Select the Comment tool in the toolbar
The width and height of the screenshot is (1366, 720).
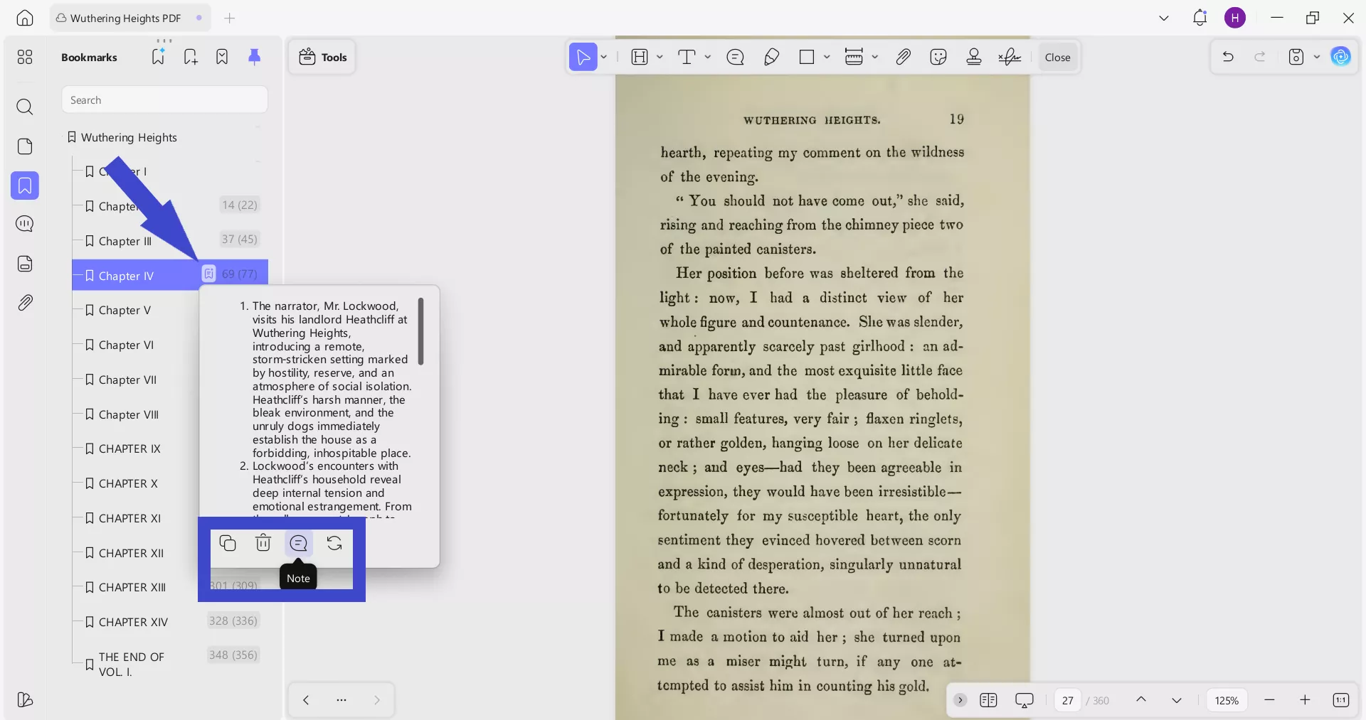coord(736,57)
